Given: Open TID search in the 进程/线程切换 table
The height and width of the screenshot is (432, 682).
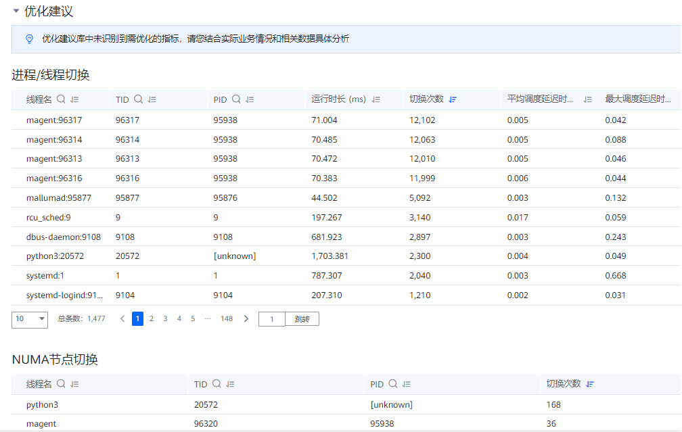Looking at the screenshot, I should pyautogui.click(x=138, y=99).
